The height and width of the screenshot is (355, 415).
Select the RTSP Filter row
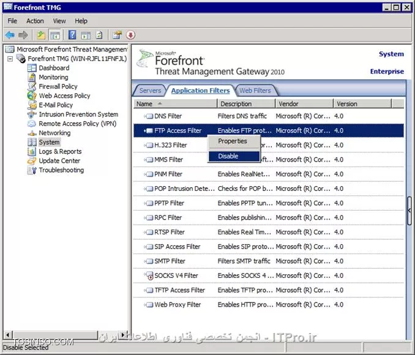click(x=269, y=232)
